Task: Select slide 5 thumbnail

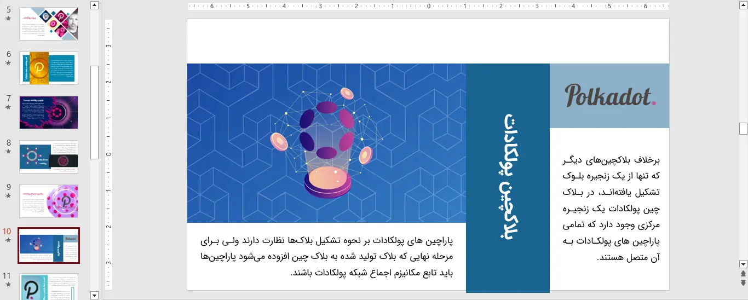Action: click(x=49, y=24)
